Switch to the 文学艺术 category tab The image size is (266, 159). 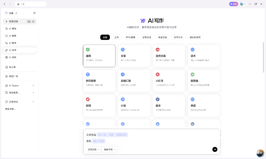[x=178, y=37]
